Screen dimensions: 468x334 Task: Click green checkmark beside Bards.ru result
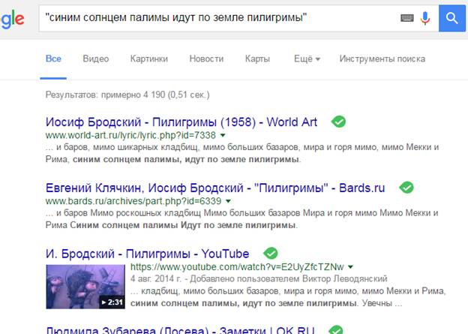406,188
